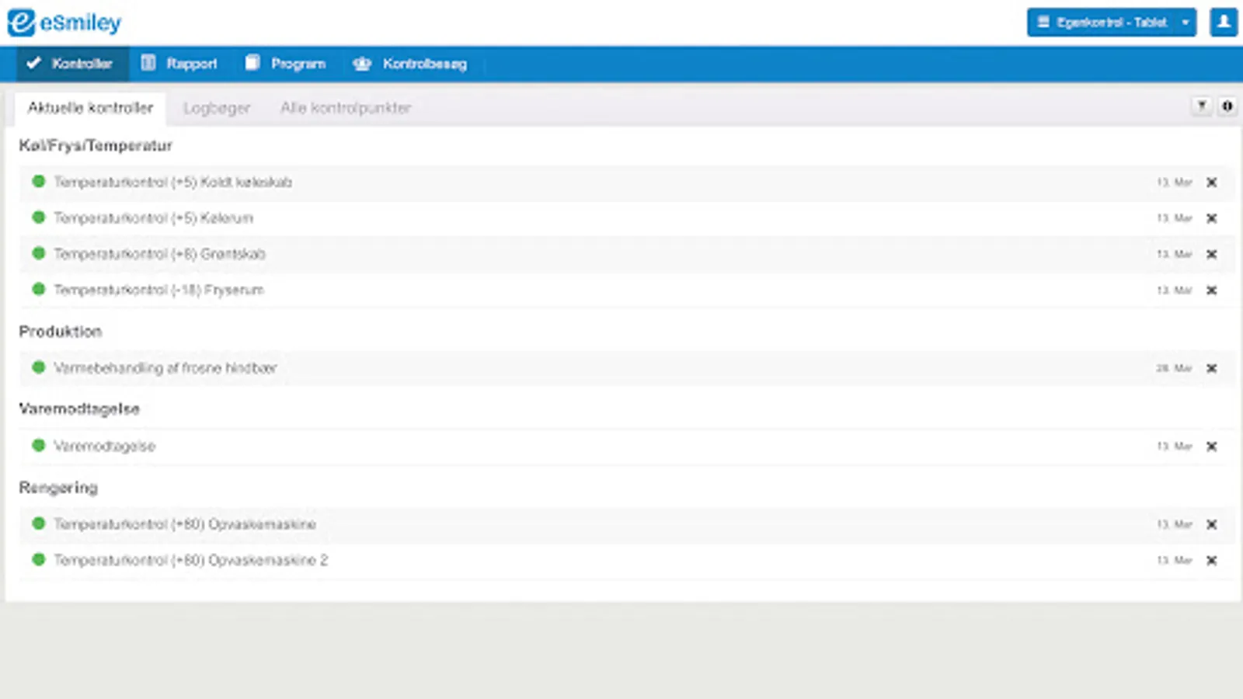Click the green status dot for Koldt køleskab

(x=38, y=182)
